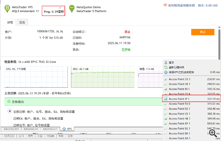Open the 预警 bottom tab
The height and width of the screenshot is (141, 221).
[30, 136]
